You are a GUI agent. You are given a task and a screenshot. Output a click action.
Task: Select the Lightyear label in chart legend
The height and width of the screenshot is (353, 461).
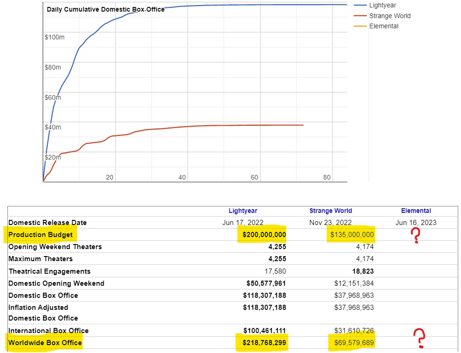tap(383, 6)
